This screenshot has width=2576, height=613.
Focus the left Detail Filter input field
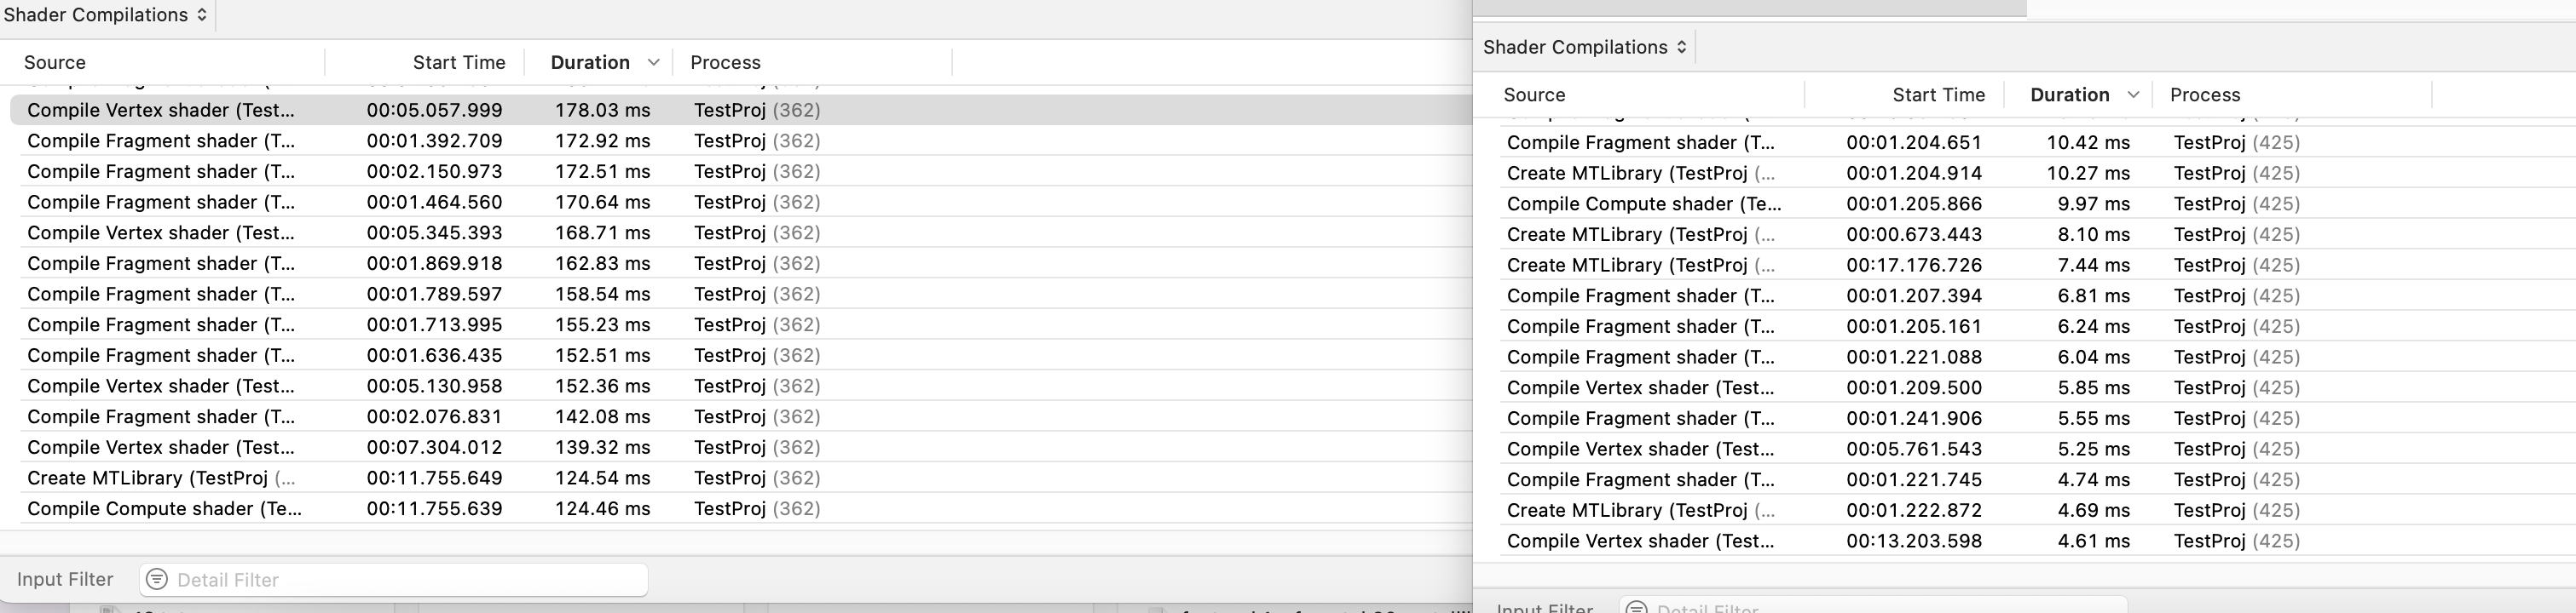point(400,580)
